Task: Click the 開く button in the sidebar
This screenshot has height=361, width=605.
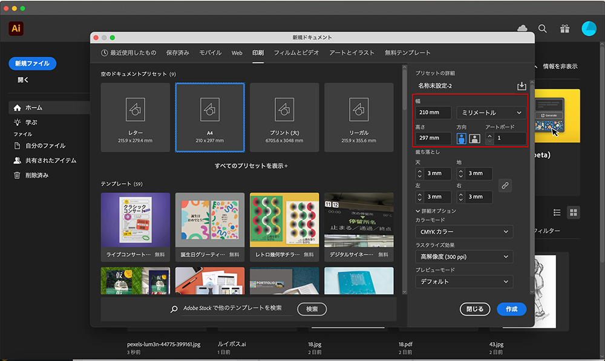Action: click(x=23, y=80)
